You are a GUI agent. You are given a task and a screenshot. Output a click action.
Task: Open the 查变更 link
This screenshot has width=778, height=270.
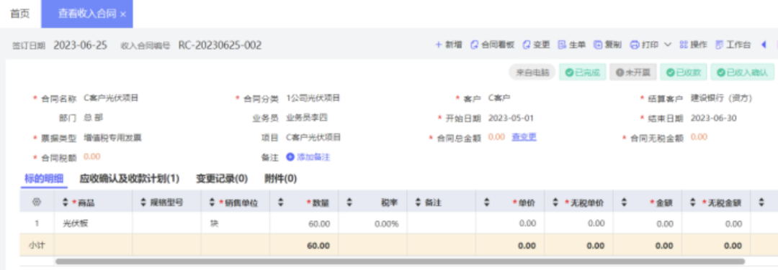click(524, 137)
